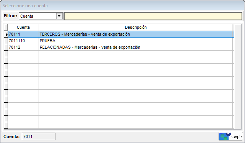Open the Filtrar Cuenta dropdown arrow
Image resolution: width=245 pixels, height=143 pixels.
(x=59, y=16)
